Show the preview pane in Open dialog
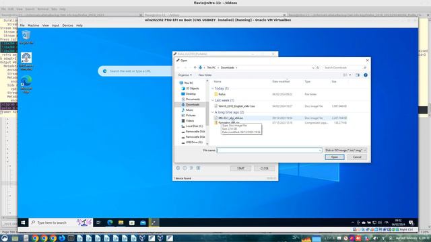 point(358,75)
